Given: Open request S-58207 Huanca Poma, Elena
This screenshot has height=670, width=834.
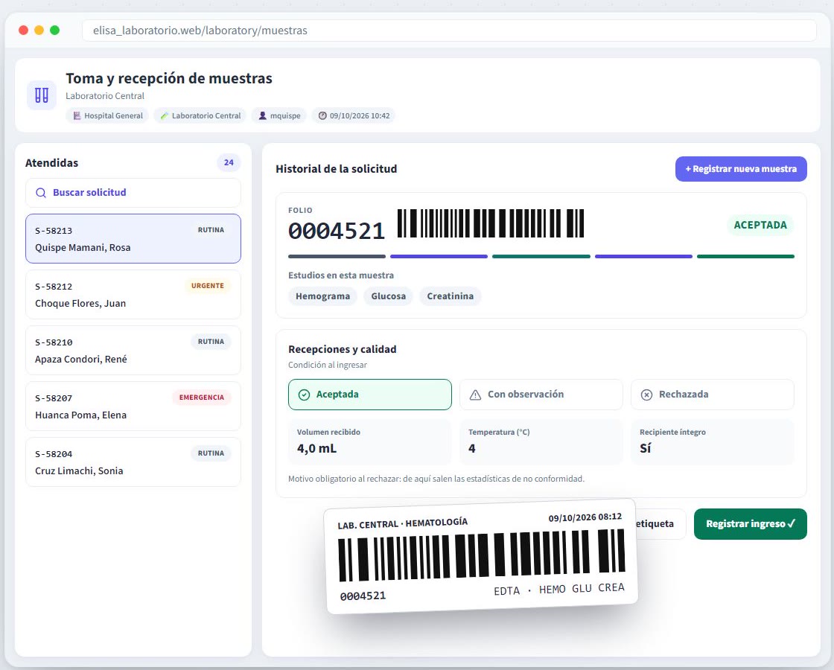Looking at the screenshot, I should point(133,406).
